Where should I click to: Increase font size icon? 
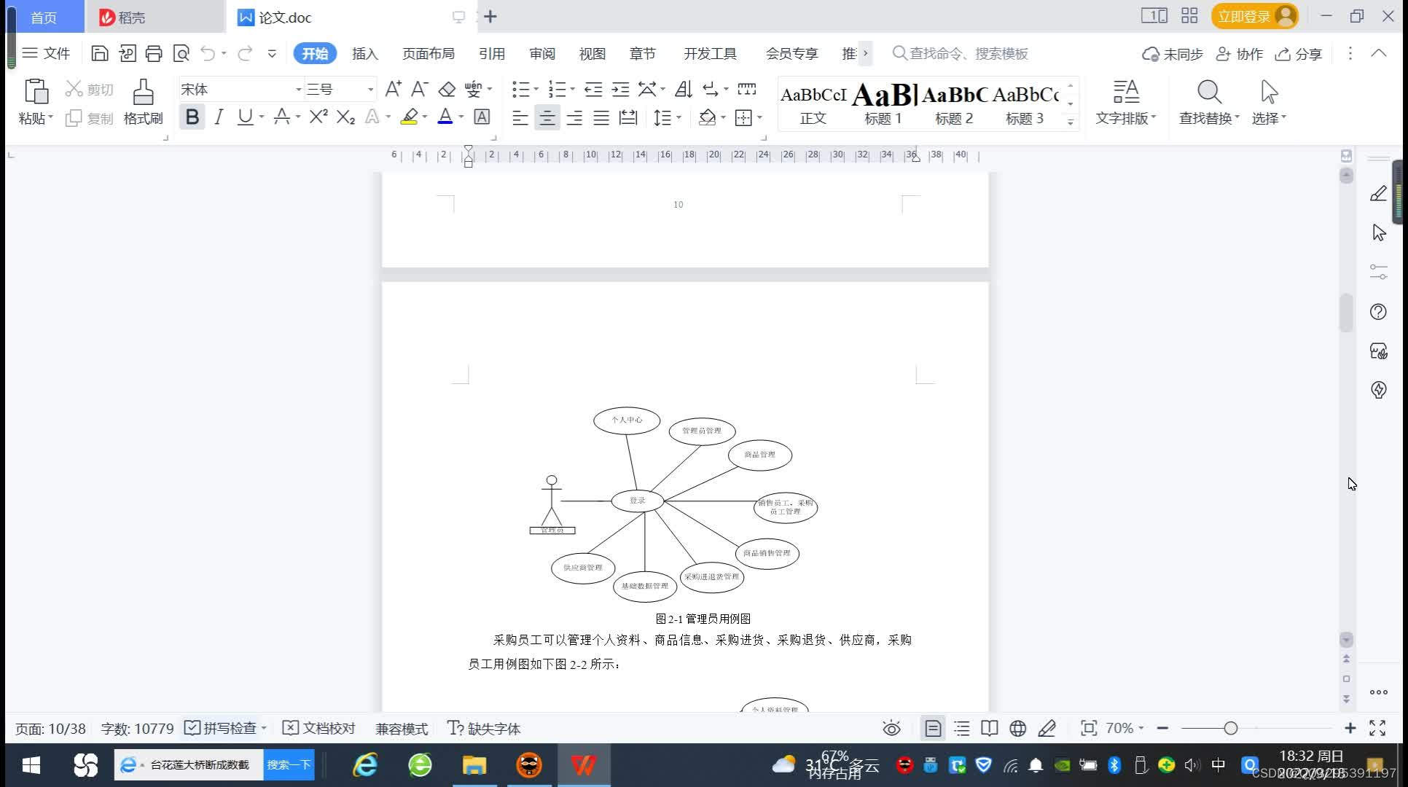click(x=393, y=89)
